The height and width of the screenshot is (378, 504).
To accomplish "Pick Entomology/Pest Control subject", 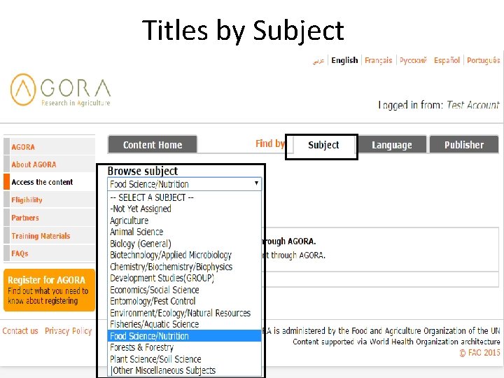I will (x=185, y=301).
